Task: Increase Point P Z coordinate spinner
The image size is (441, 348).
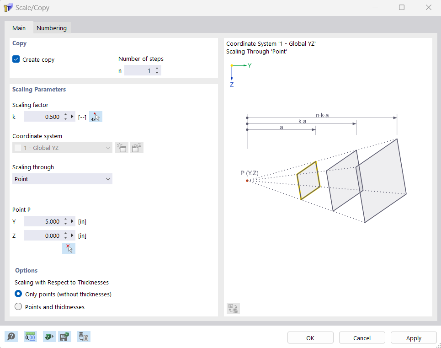Action: 65,233
